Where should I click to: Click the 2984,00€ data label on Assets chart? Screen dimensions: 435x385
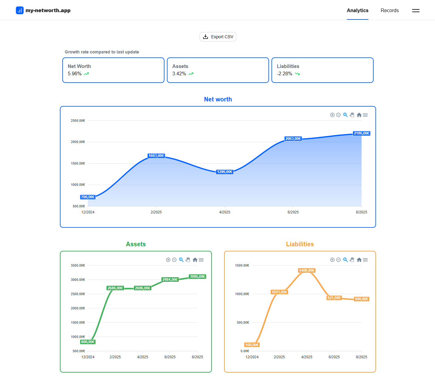tap(170, 280)
